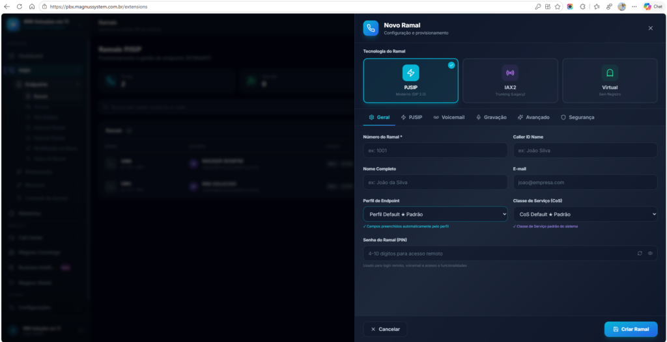Open the colorful circle extension icon

[x=570, y=7]
